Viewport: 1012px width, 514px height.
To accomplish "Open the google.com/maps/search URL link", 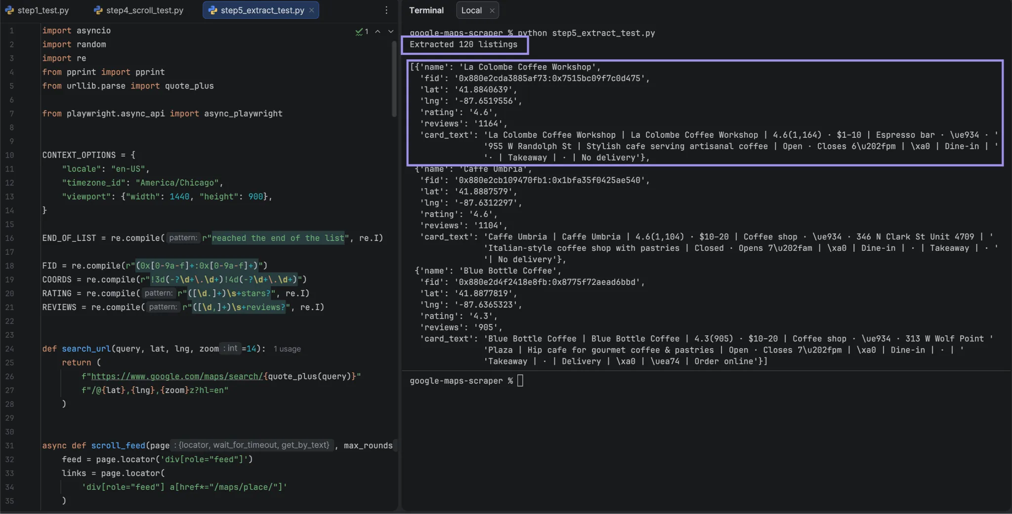I will [x=177, y=377].
